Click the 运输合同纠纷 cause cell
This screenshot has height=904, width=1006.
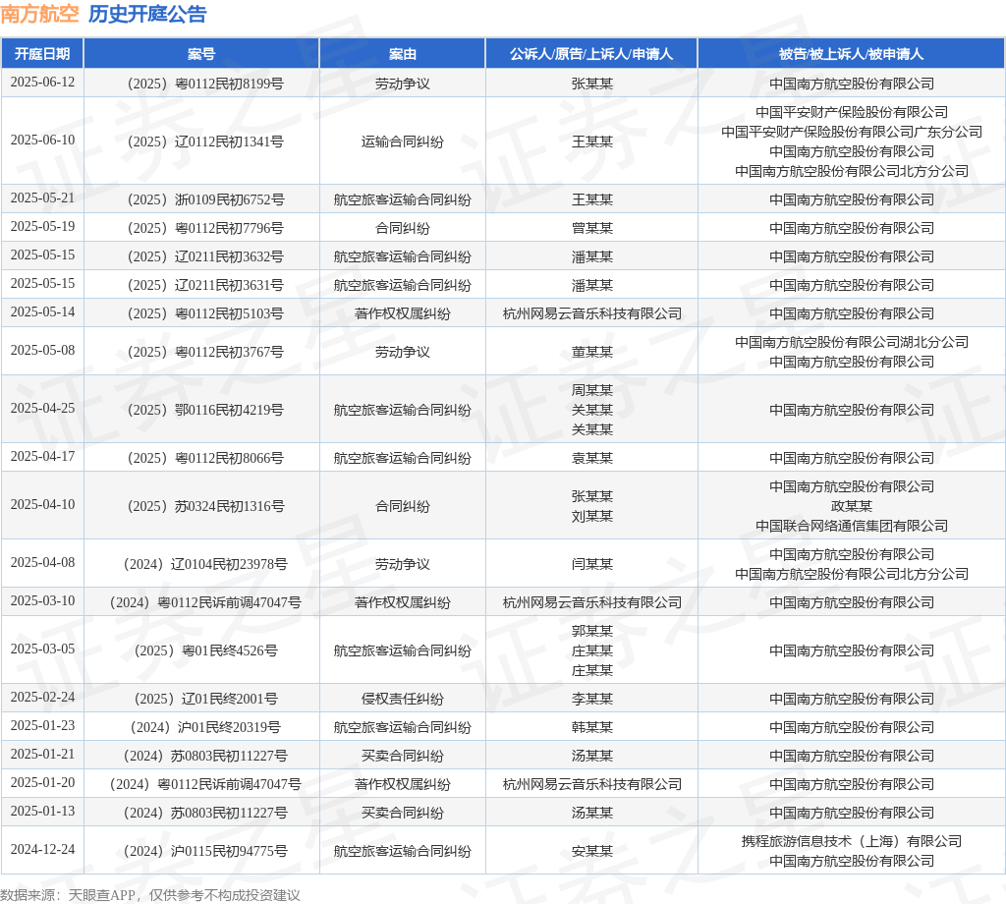[x=402, y=141]
